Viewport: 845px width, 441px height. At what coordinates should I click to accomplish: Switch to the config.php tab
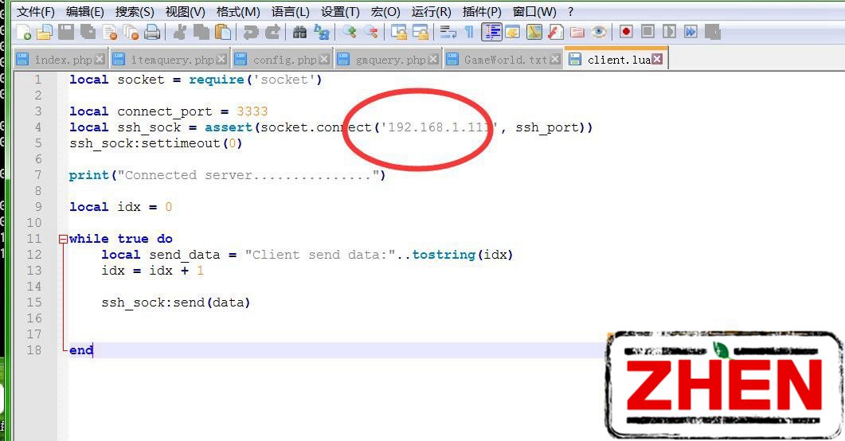coord(284,60)
